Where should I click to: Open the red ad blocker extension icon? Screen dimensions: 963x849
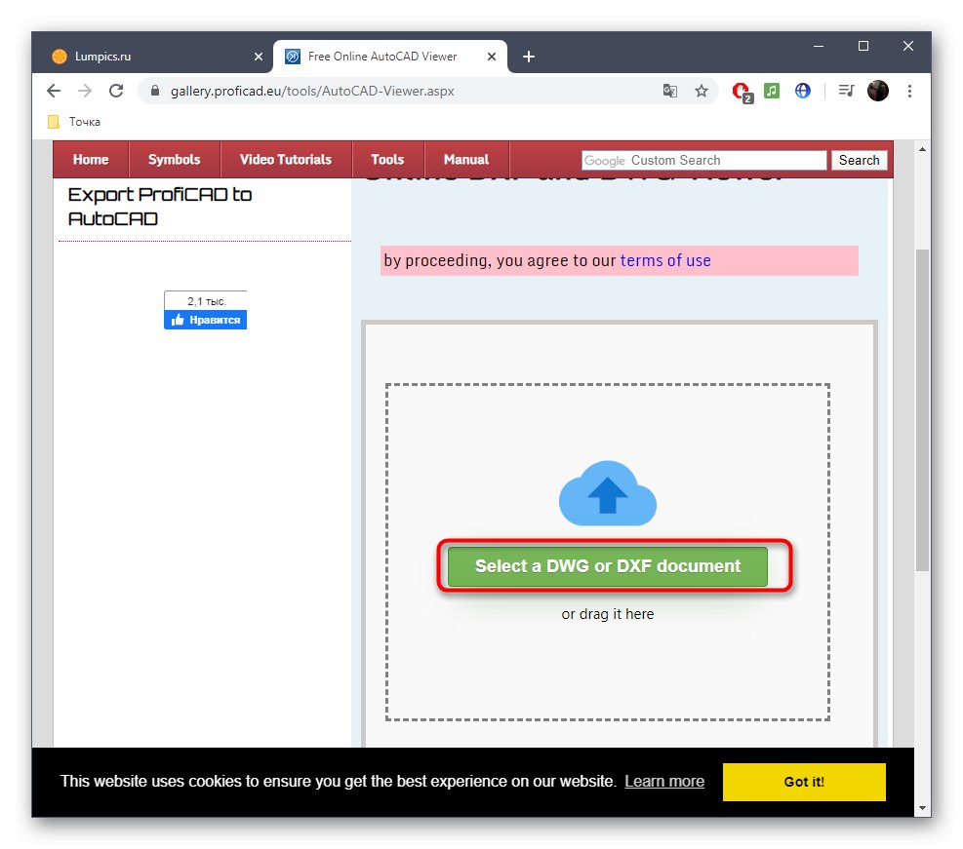[x=742, y=92]
